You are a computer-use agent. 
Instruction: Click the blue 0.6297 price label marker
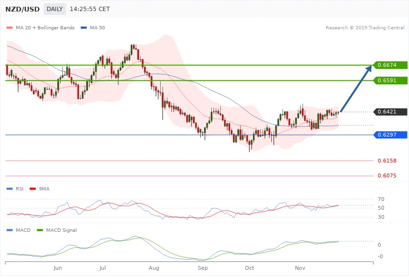[x=390, y=135]
